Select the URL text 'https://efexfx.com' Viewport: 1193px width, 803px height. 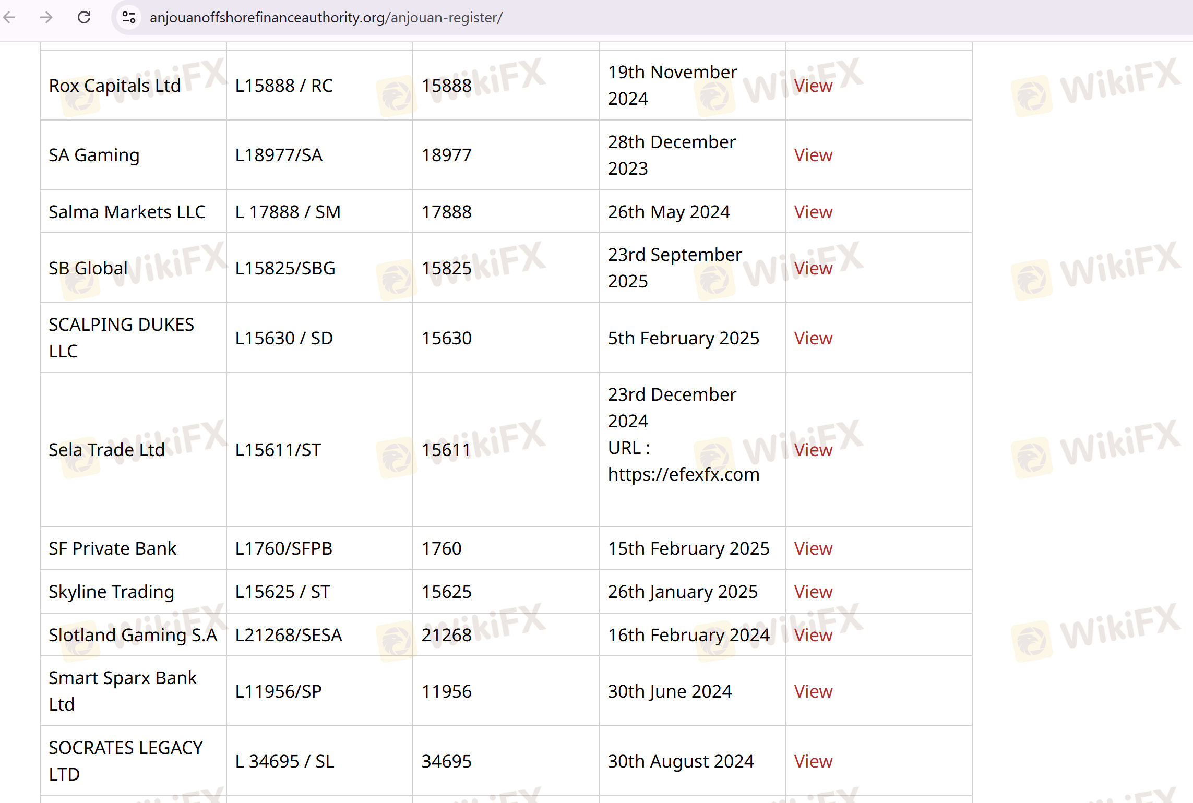(x=684, y=475)
